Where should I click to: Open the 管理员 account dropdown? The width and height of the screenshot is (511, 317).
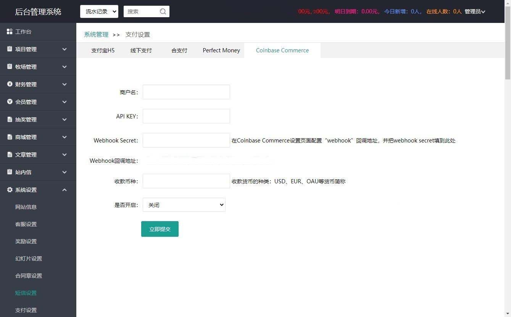tap(475, 11)
